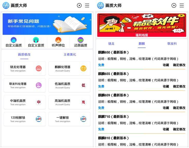The height and width of the screenshot is (148, 189).
Task: Select the 麒麟 tab
Action: pyautogui.click(x=142, y=44)
